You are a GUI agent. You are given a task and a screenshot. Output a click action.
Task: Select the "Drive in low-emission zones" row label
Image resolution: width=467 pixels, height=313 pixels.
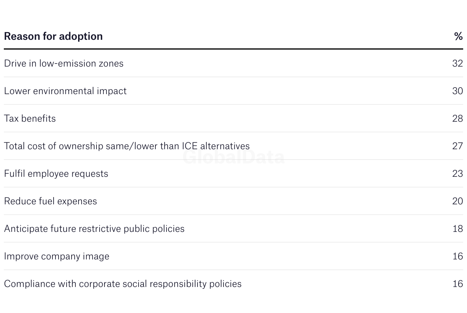coord(64,64)
